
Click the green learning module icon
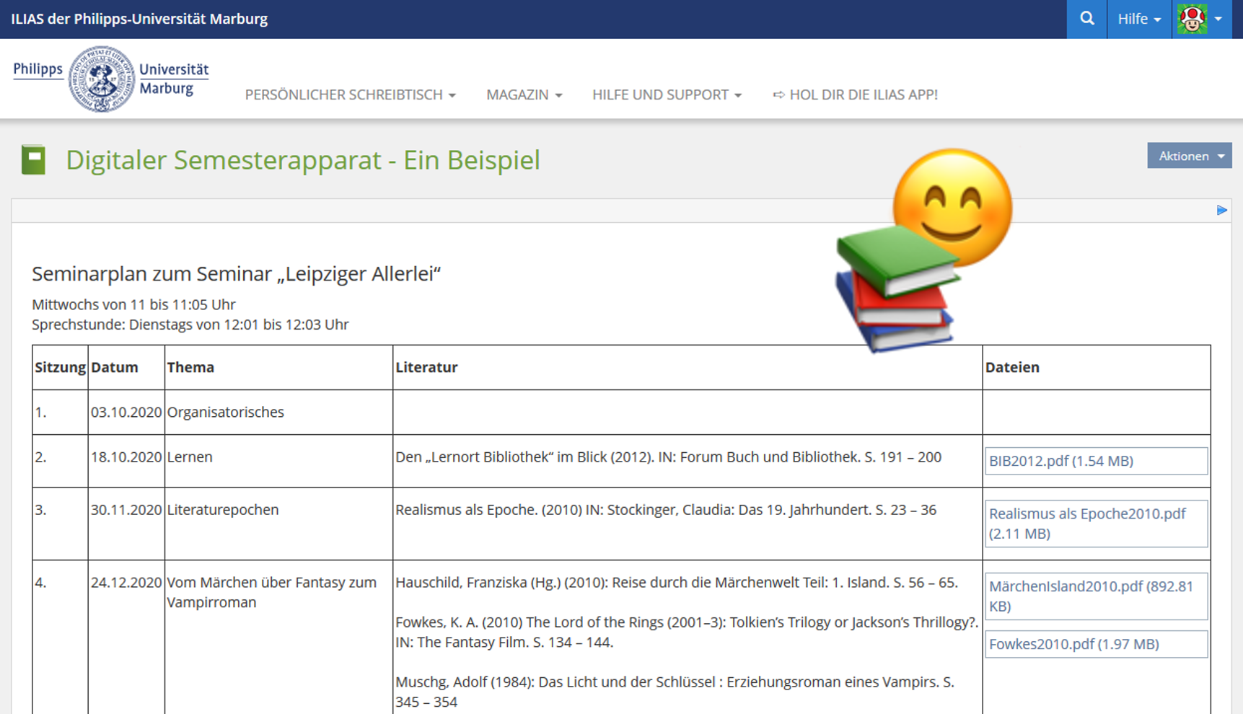pyautogui.click(x=33, y=159)
